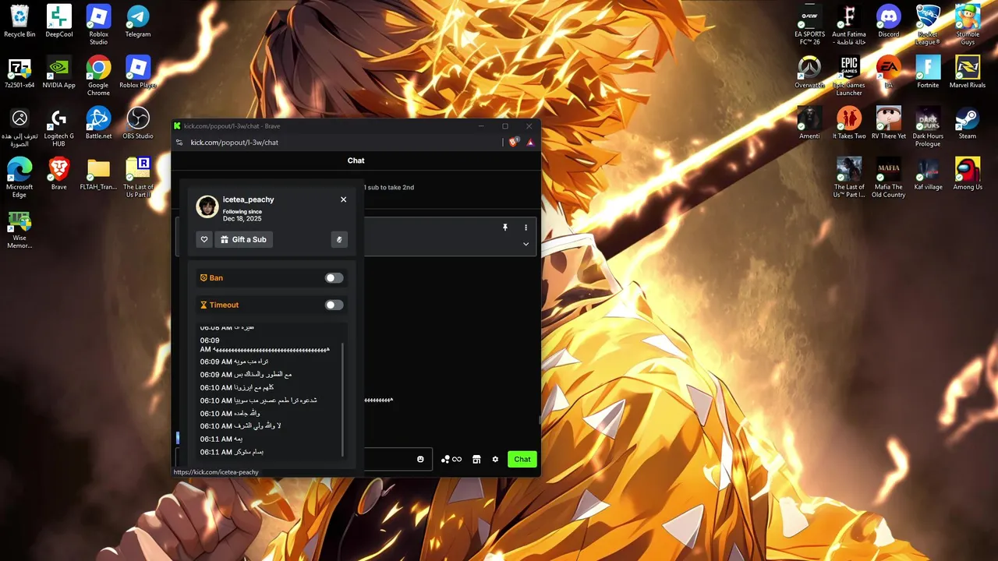Click icetea_peachy avatar picture
The width and height of the screenshot is (998, 561).
coord(207,206)
